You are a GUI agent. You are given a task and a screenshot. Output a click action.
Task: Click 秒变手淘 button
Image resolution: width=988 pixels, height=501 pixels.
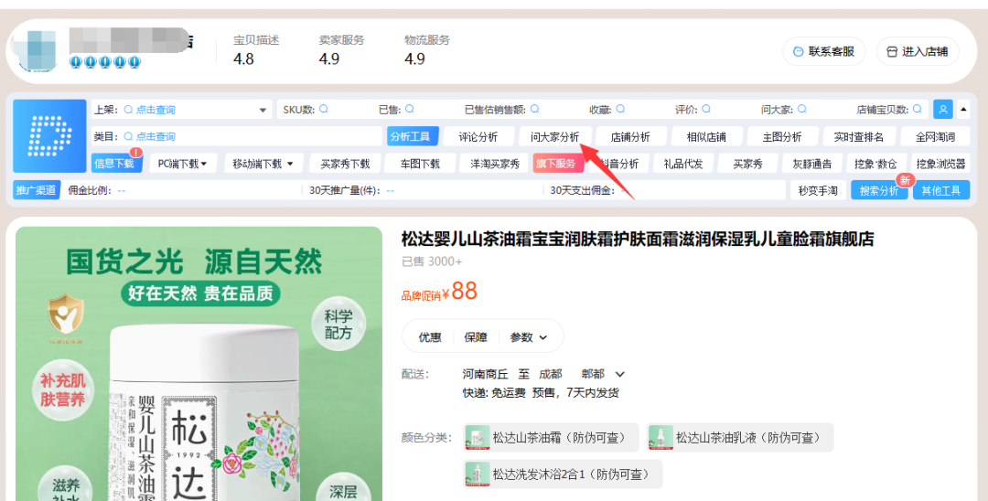(818, 191)
